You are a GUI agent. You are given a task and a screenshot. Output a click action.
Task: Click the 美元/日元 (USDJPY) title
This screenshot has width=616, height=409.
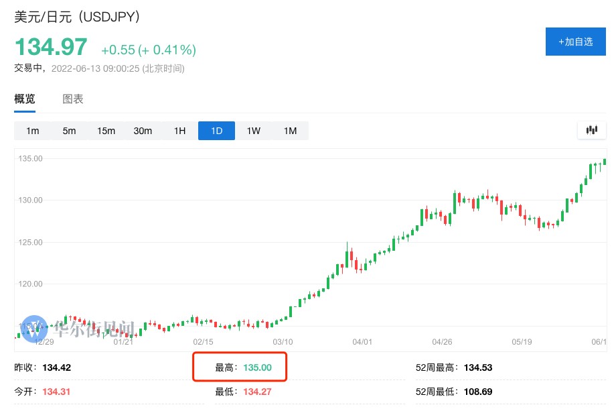[78, 17]
